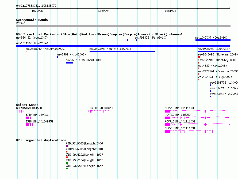Screen dimensions: 238x179
Task: Select the green duplication %ID:95.0134 square
Action: (67, 163)
